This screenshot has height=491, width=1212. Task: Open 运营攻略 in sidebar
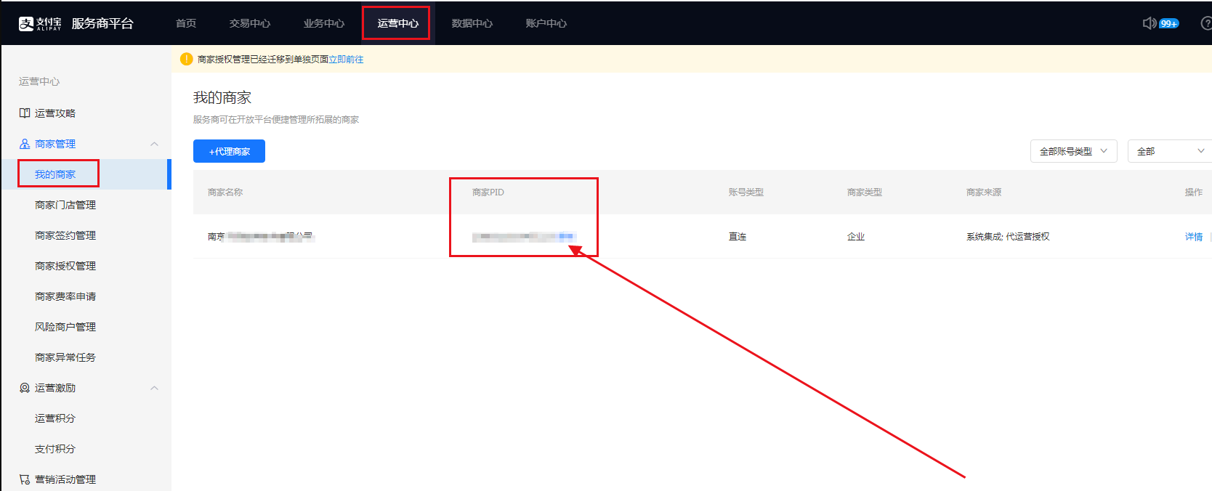(55, 113)
